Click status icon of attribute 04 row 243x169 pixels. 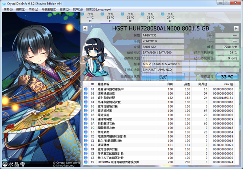coord(85,102)
